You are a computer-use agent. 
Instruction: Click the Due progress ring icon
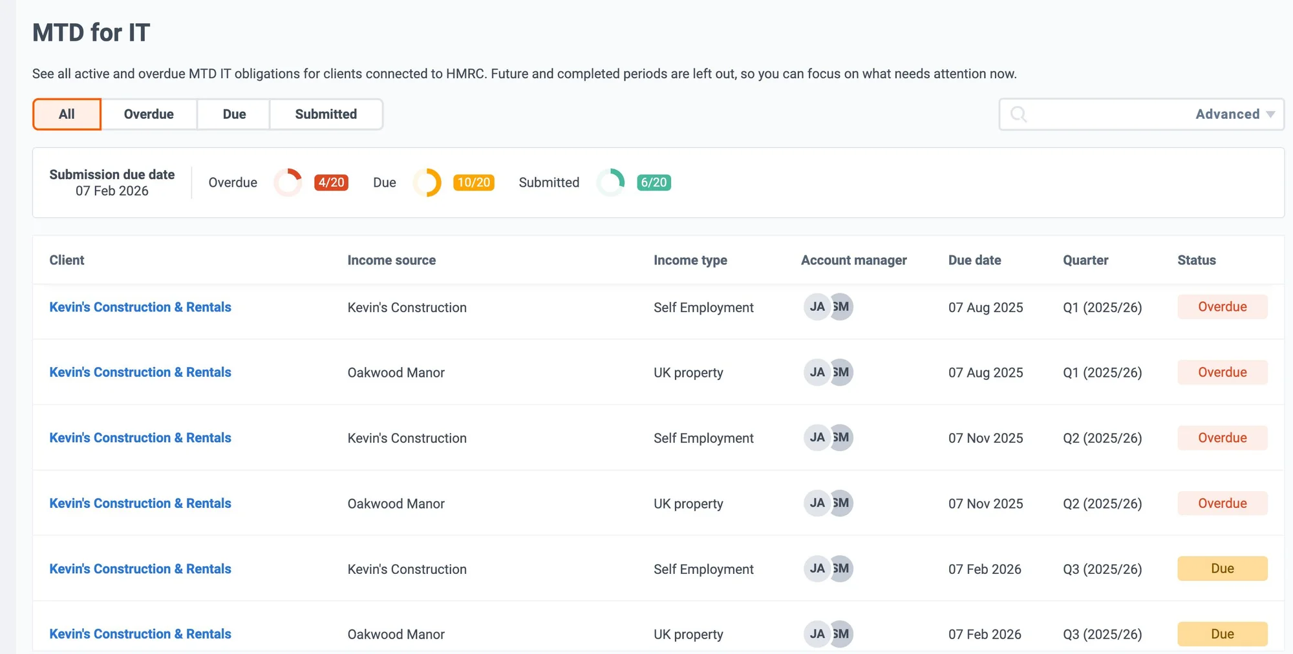(x=427, y=182)
